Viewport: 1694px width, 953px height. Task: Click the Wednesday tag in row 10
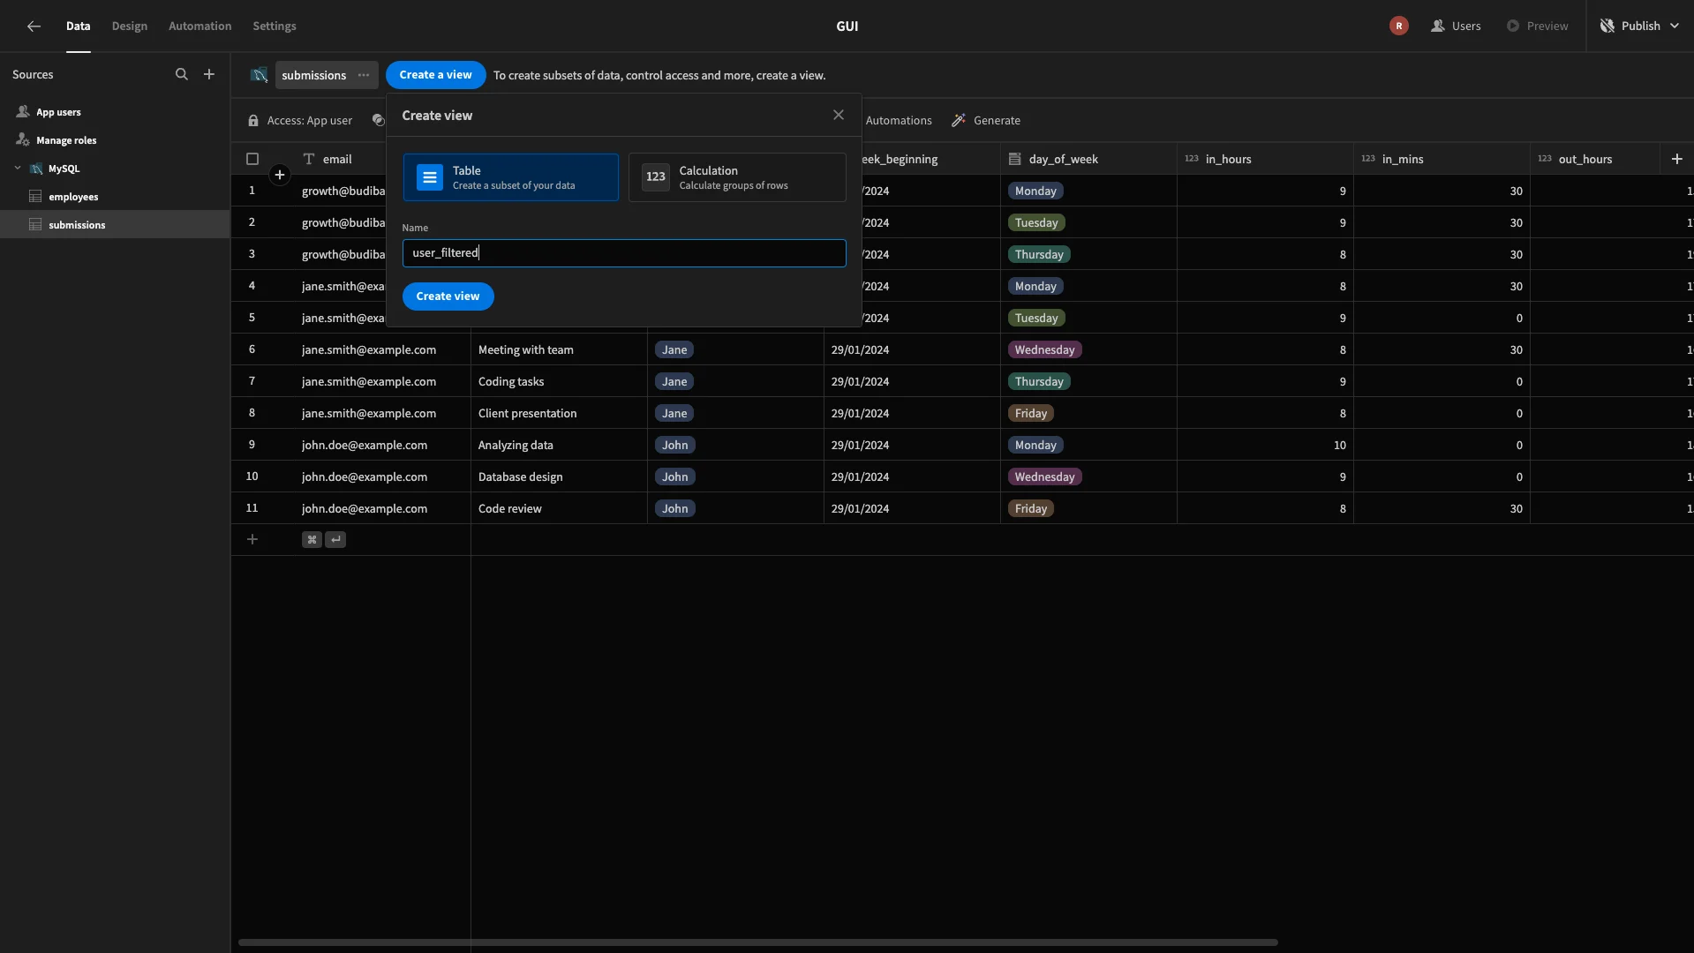pyautogui.click(x=1045, y=477)
